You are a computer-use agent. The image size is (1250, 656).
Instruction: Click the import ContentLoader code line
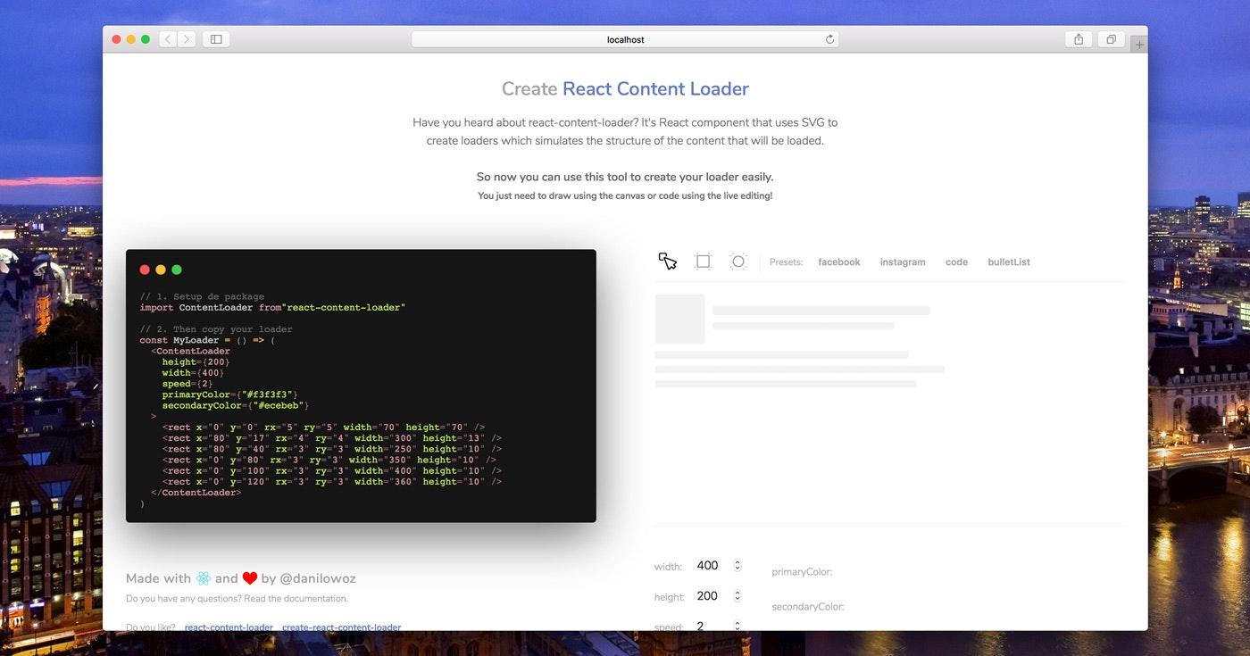click(272, 307)
